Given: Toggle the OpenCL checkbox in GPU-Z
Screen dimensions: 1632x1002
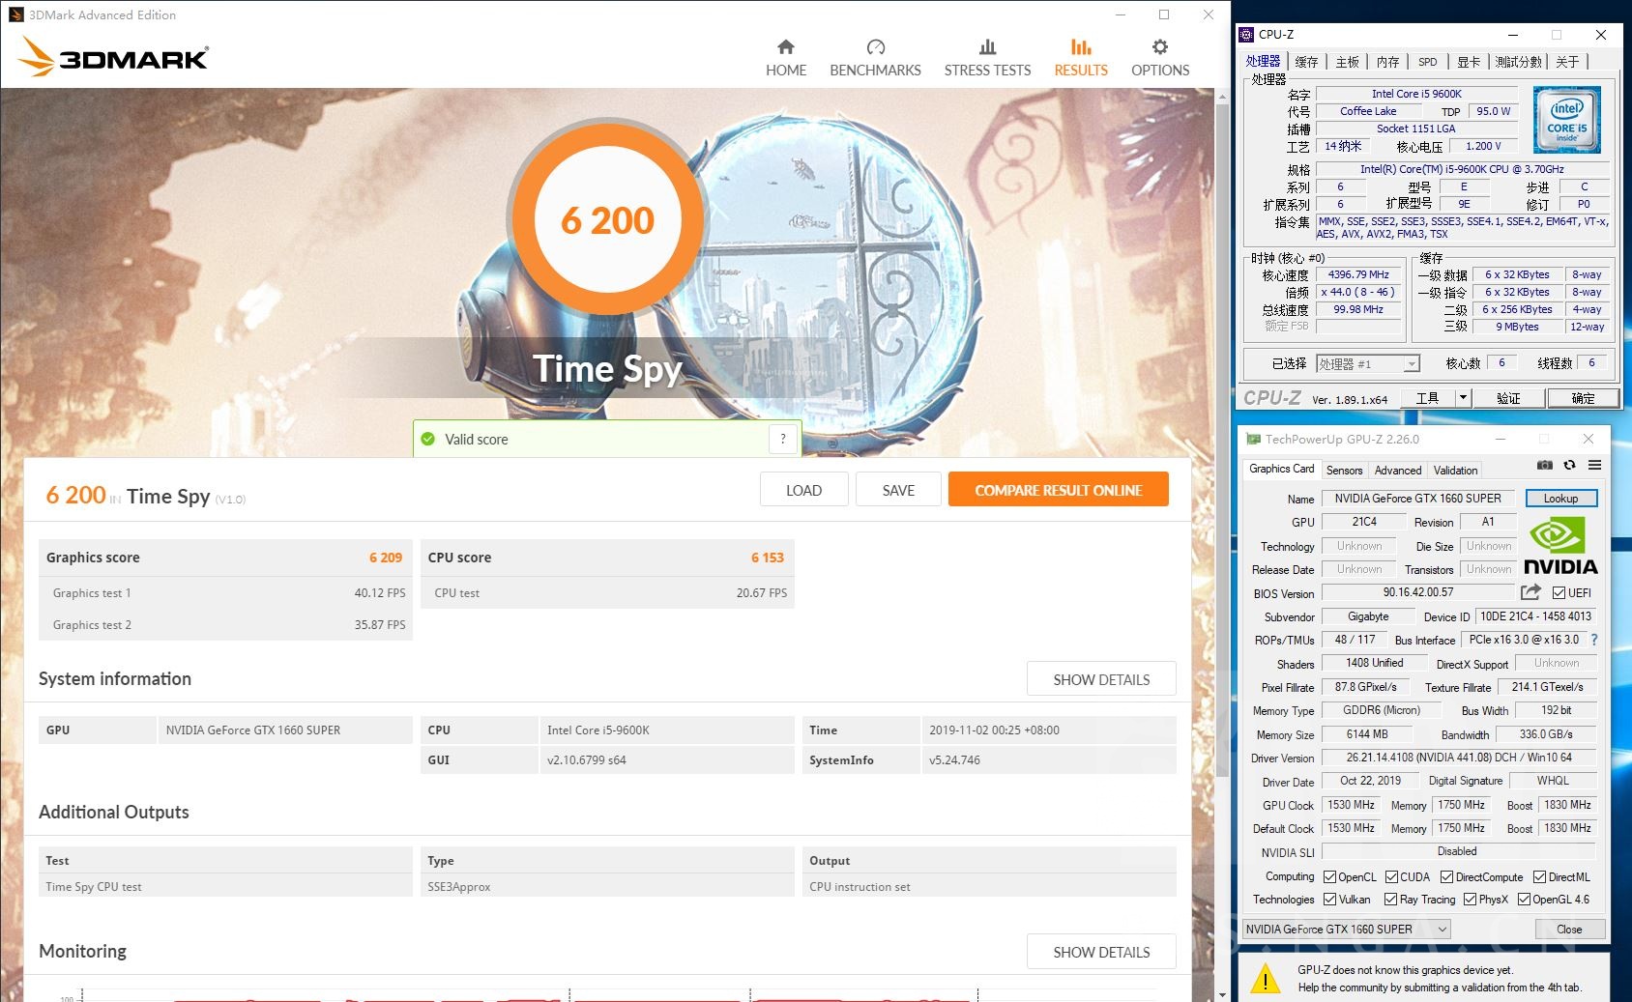Looking at the screenshot, I should [x=1329, y=877].
